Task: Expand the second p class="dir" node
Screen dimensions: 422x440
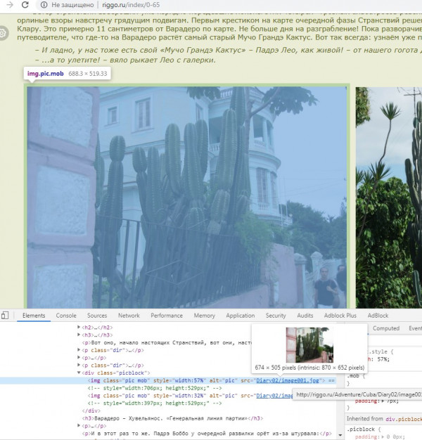Action: coord(79,365)
